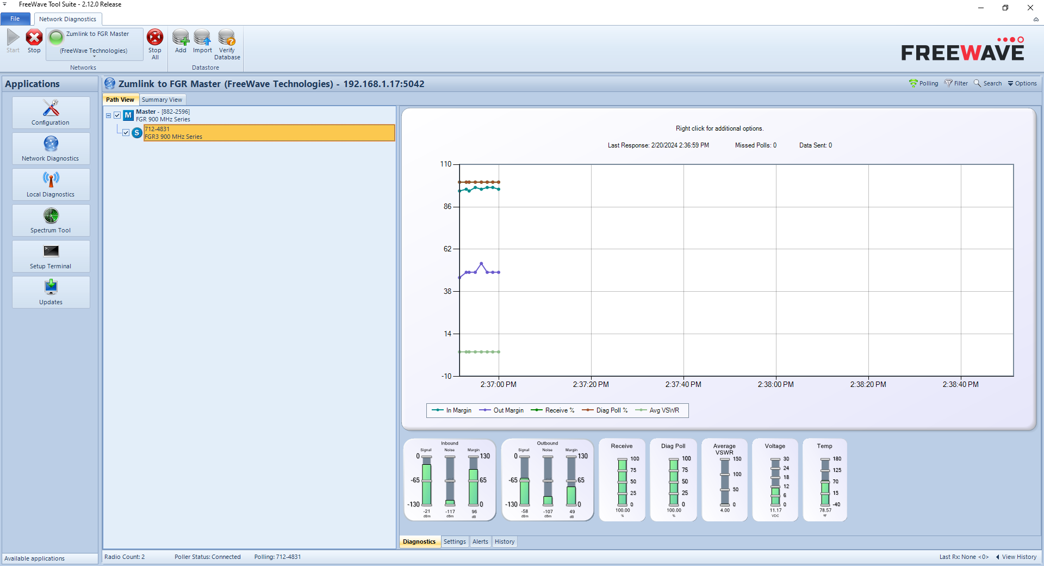Viewport: 1044px width, 566px height.
Task: Click the Voltage gauge
Action: 775,480
